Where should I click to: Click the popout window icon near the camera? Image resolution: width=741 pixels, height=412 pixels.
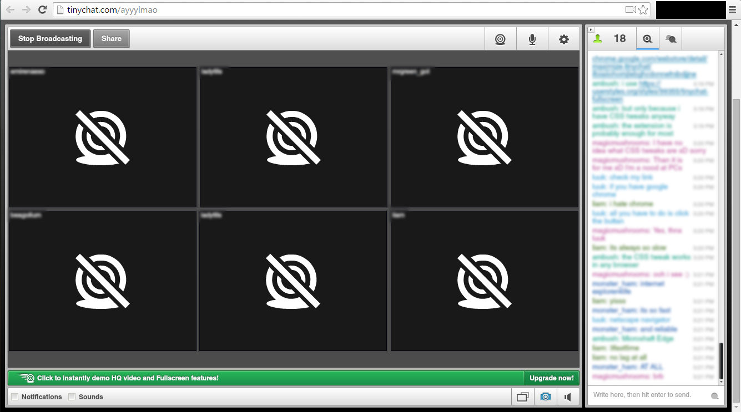tap(522, 396)
